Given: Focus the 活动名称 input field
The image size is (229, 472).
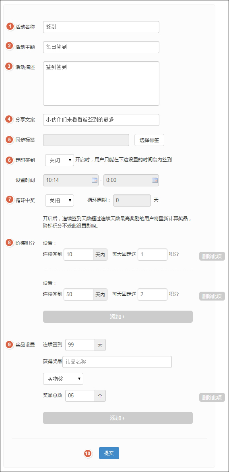Looking at the screenshot, I should 101,27.
